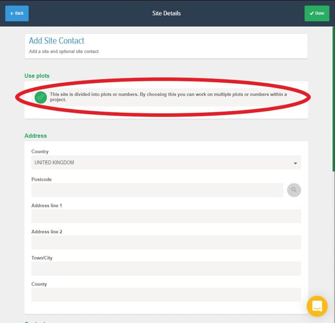Toggle the green Use plots checkmark
This screenshot has height=323, width=335.
(x=41, y=98)
